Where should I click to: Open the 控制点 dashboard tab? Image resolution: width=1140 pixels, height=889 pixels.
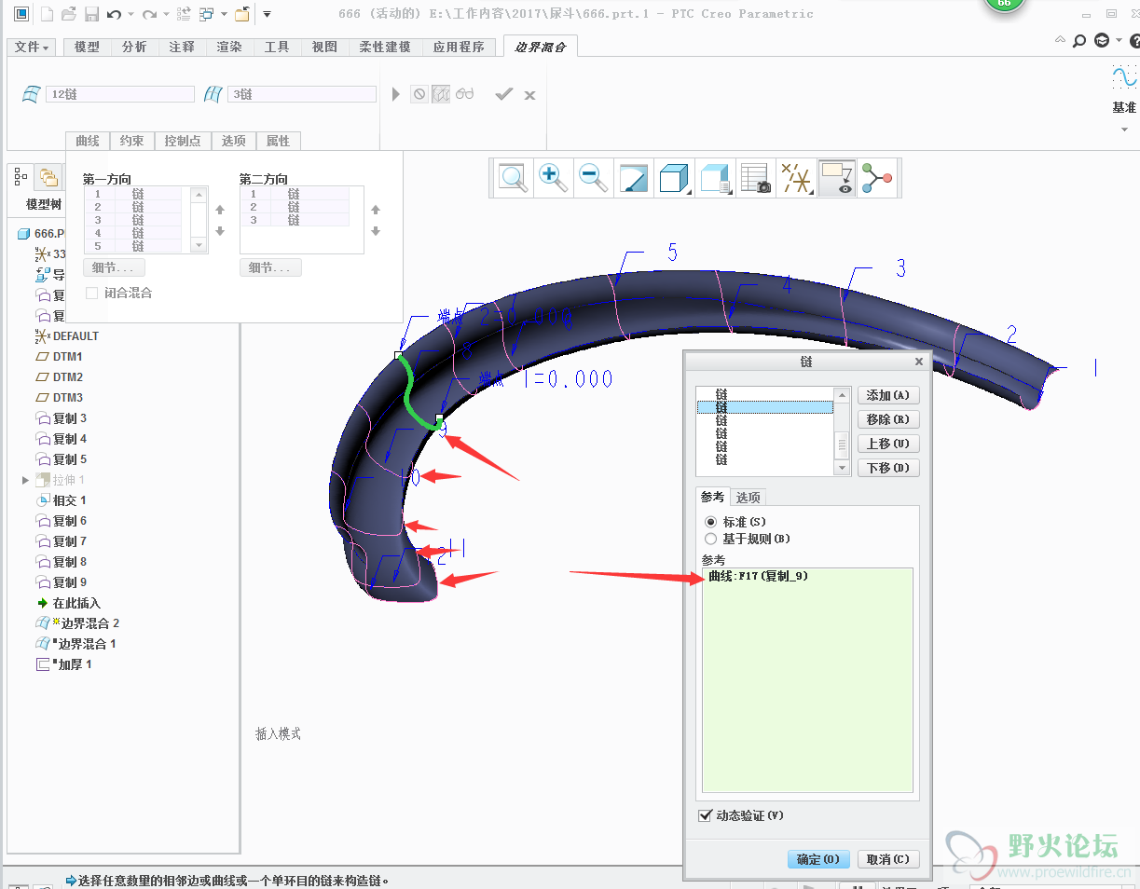(183, 141)
